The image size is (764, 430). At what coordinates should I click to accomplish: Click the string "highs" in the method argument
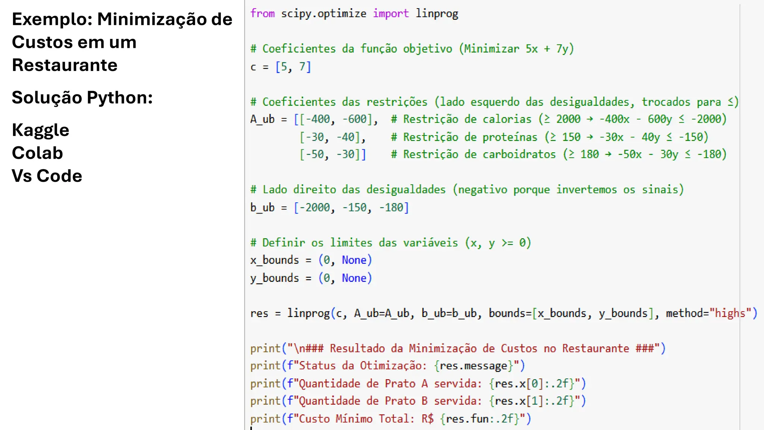tap(730, 313)
